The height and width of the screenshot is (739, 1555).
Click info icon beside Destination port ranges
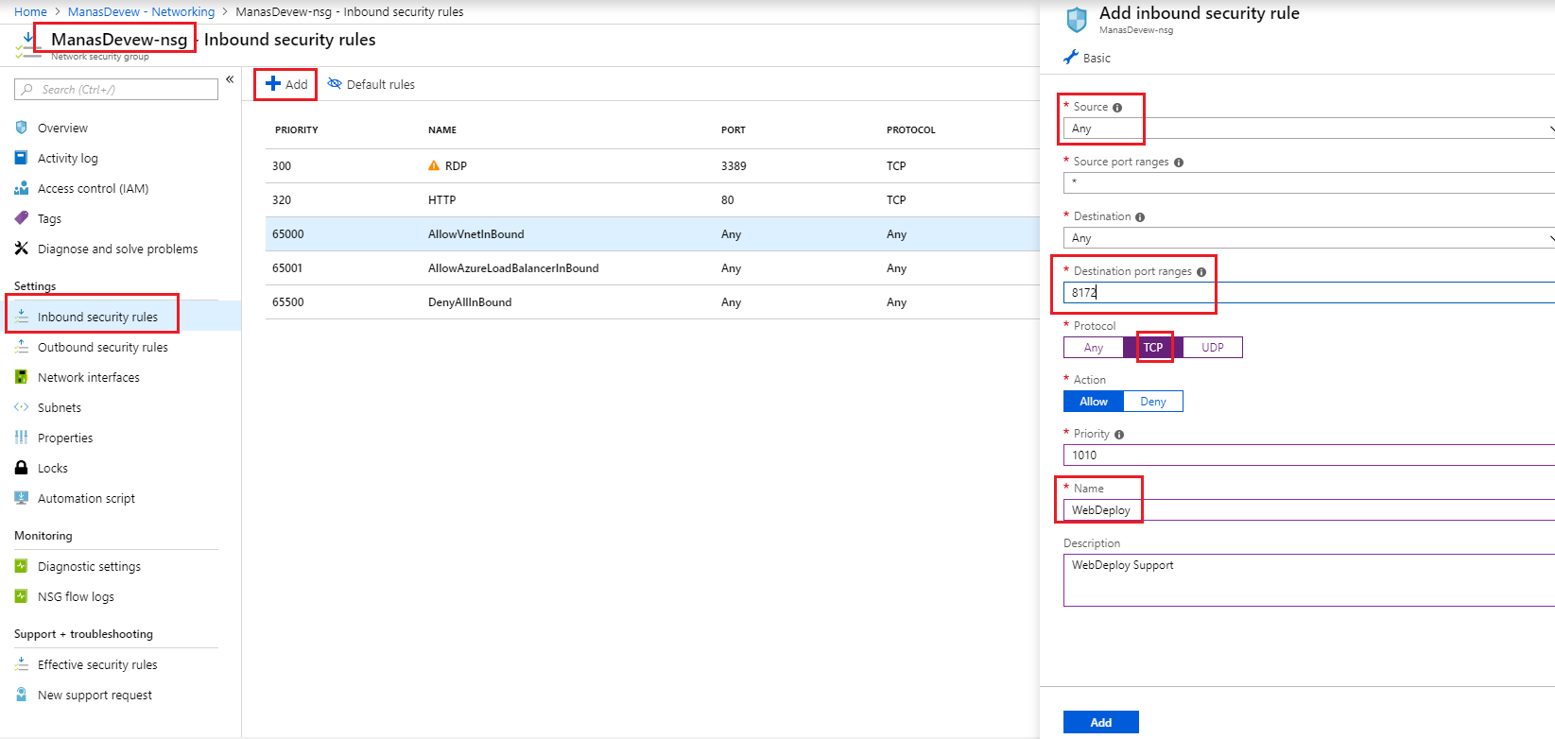click(x=1201, y=272)
